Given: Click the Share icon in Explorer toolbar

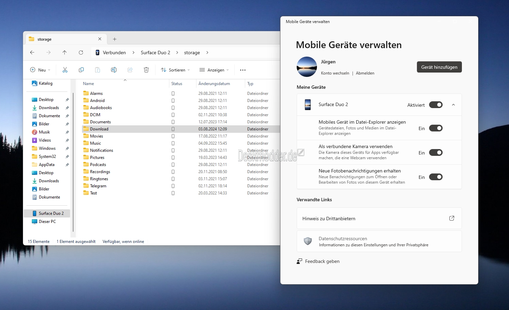Looking at the screenshot, I should coord(130,70).
